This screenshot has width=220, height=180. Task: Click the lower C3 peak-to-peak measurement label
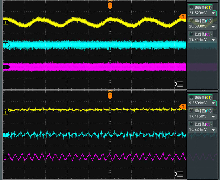pyautogui.click(x=203, y=124)
